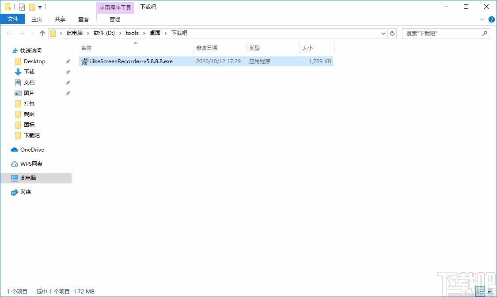Click the navigate back arrow
Image resolution: width=497 pixels, height=297 pixels.
(x=8, y=33)
